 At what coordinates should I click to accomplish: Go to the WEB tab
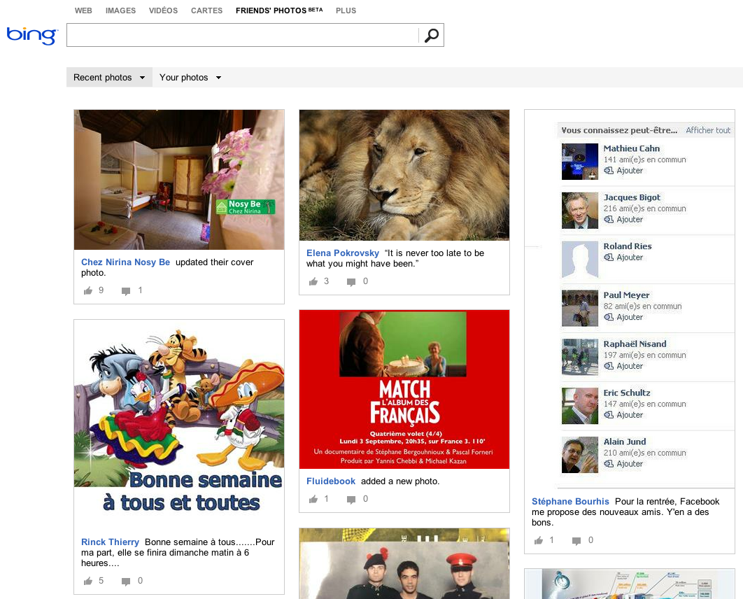pyautogui.click(x=83, y=10)
